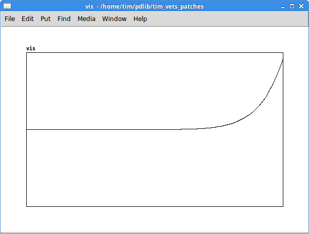Open the Find menu
Viewport: 309px width, 234px height.
click(64, 19)
